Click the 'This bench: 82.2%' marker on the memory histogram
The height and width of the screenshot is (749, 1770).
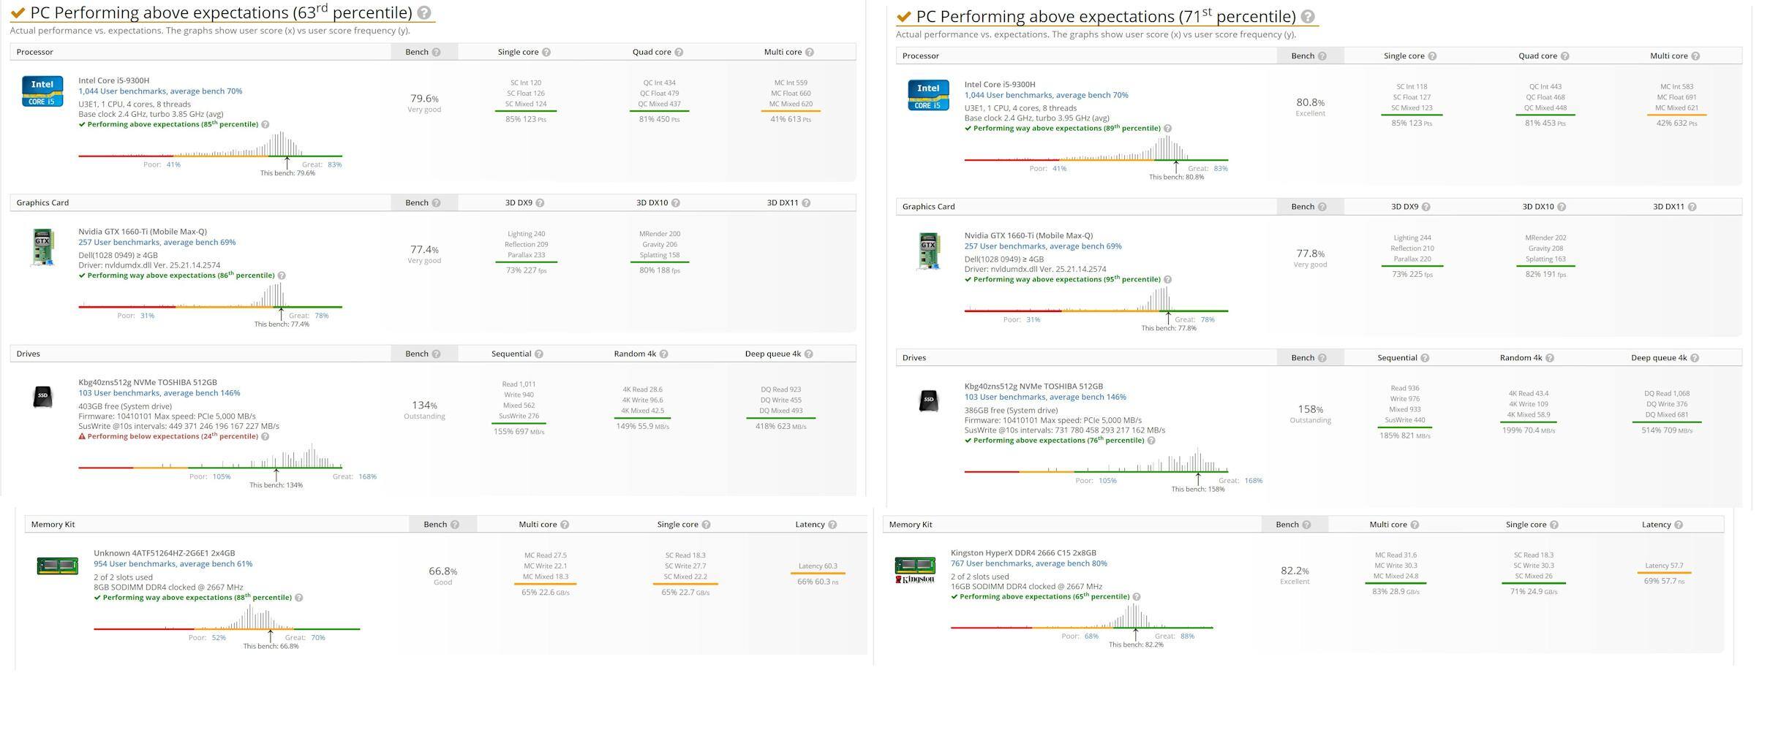pos(1135,645)
